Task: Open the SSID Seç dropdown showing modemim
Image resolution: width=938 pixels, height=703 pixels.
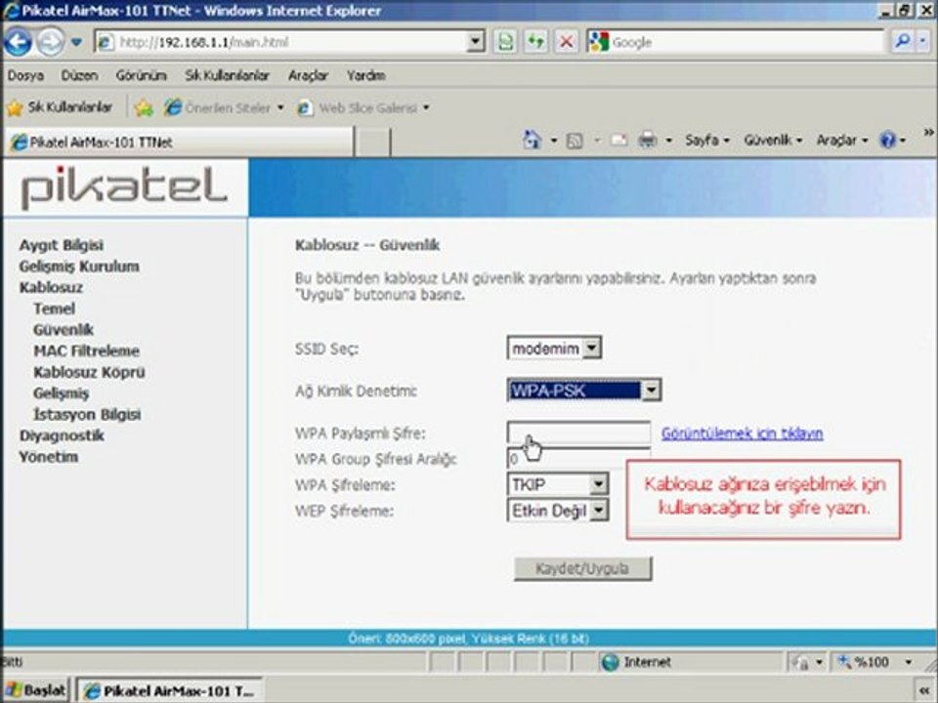Action: [554, 348]
